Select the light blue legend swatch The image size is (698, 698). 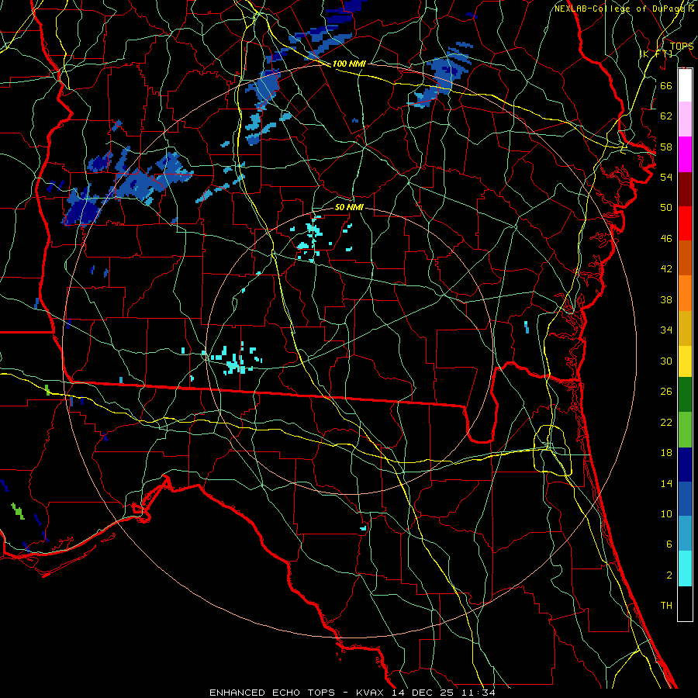point(685,534)
